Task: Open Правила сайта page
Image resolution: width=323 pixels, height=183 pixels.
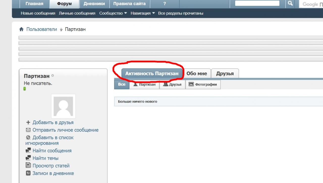Action: [x=129, y=4]
